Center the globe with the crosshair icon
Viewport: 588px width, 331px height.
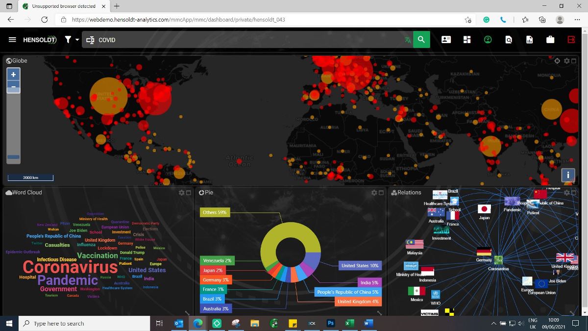[557, 61]
